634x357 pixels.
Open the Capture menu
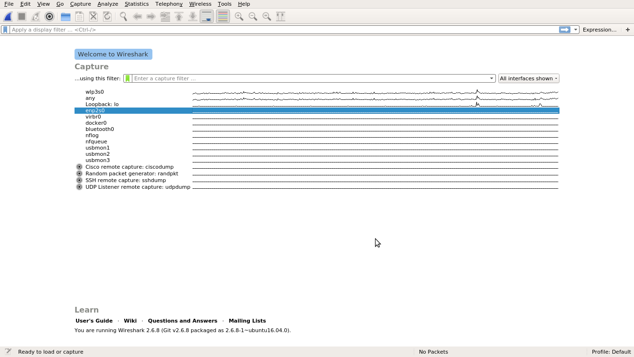click(80, 4)
